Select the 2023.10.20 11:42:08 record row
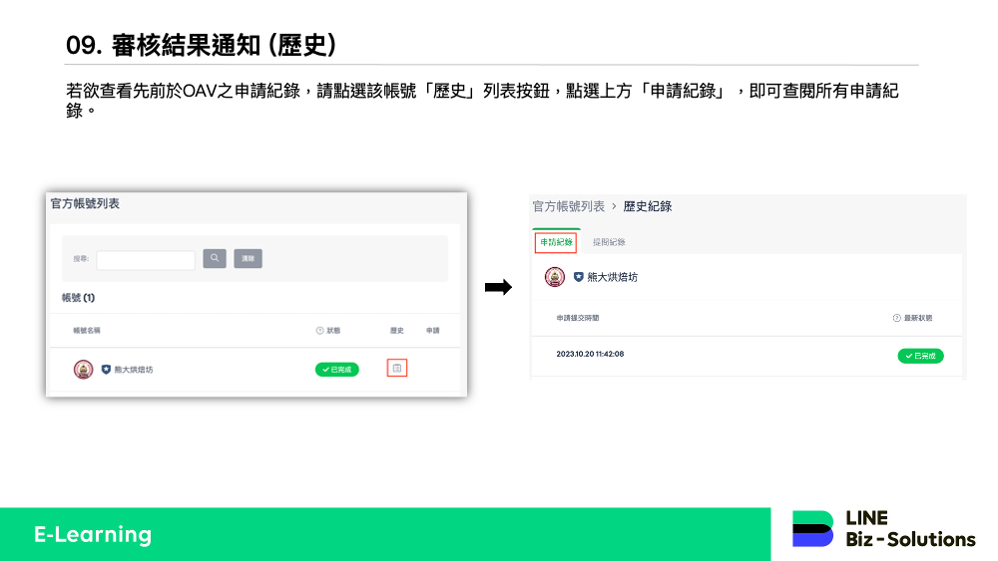998x561 pixels. [x=747, y=355]
